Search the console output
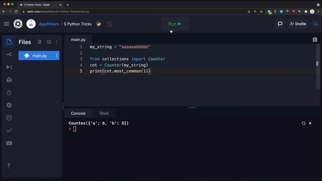Viewport: 322px width, 181px height. tap(304, 123)
